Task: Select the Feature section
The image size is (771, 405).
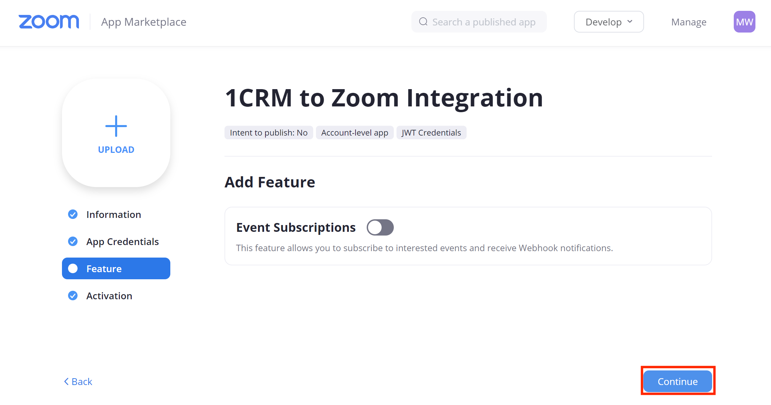Action: pyautogui.click(x=116, y=268)
